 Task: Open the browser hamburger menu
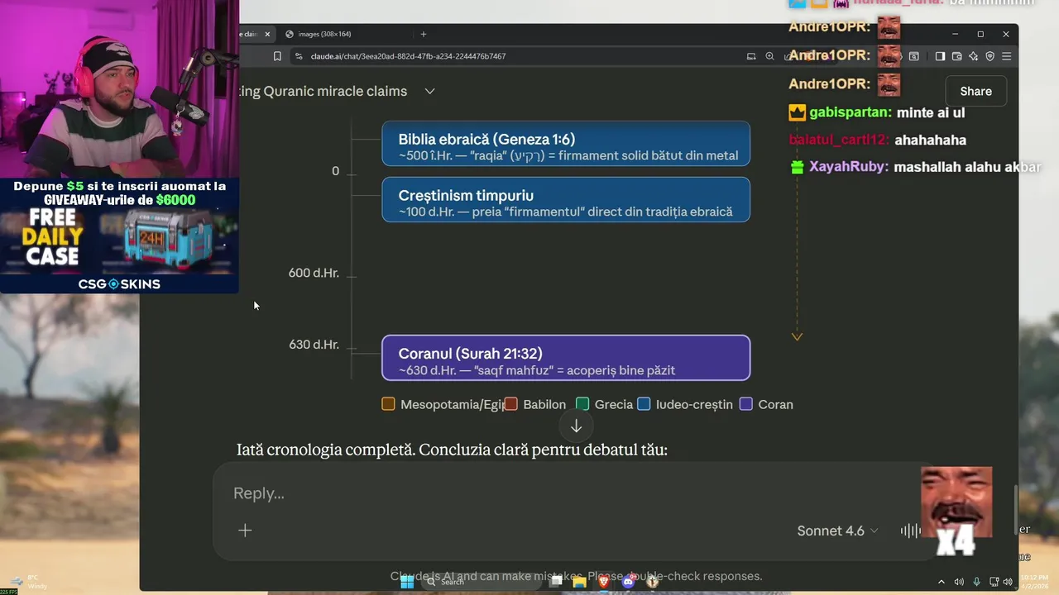(1006, 56)
